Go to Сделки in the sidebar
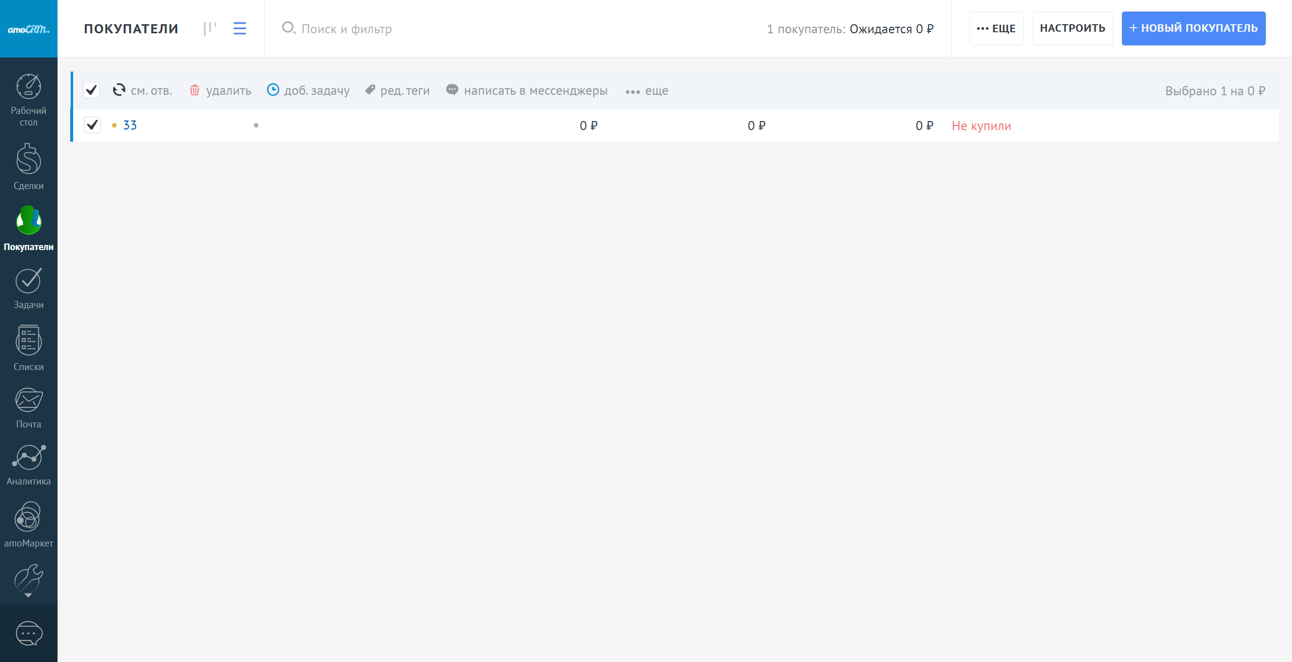Image resolution: width=1292 pixels, height=662 pixels. tap(28, 160)
